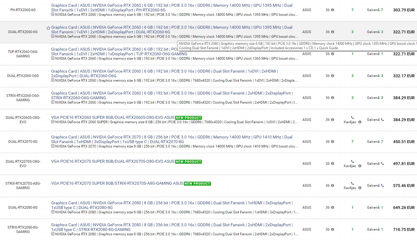The image size is (417, 240).
Task: Expand specs under DUAL-RTX2060-O6G product title
Action: (53, 80)
